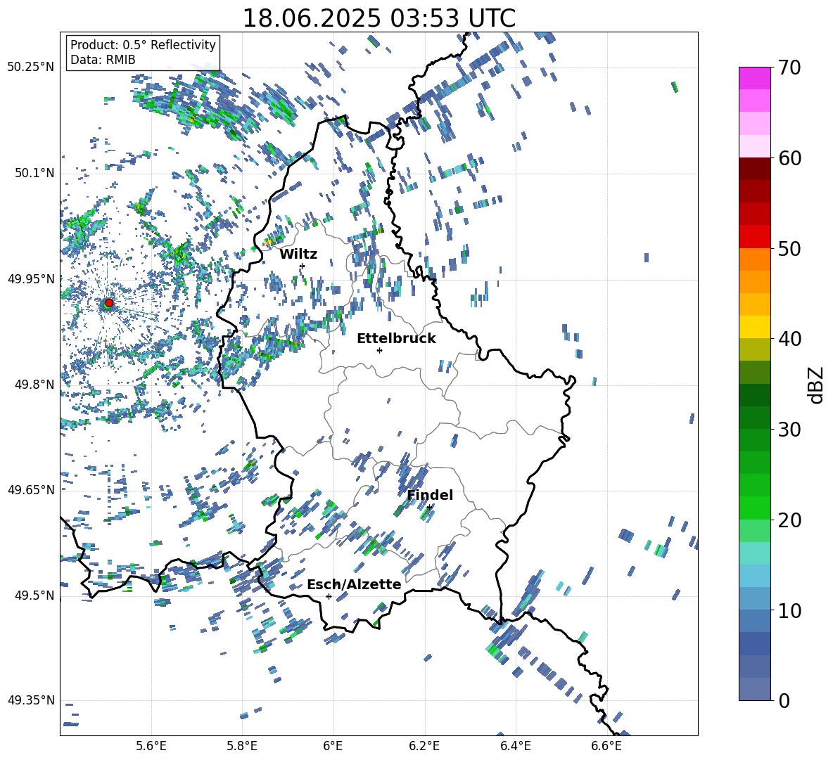Click the 6.6°E longitude label
Viewport: 833px width, 760px height.
tap(606, 746)
